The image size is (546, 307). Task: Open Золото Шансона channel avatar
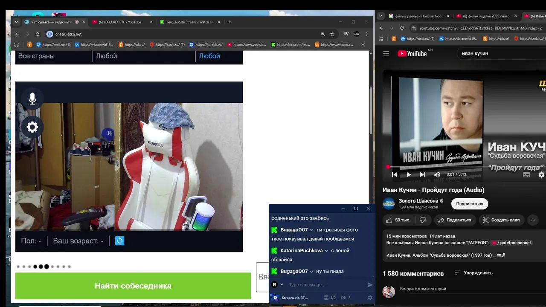pos(389,204)
